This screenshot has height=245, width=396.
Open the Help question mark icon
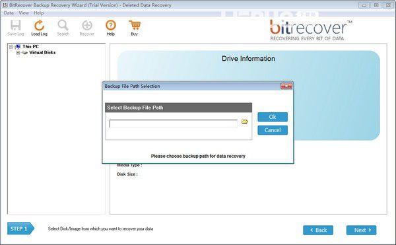pyautogui.click(x=111, y=25)
